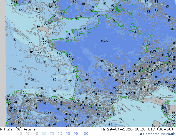
Task: Select legend value 100 in colour scale
Action: 85,134
